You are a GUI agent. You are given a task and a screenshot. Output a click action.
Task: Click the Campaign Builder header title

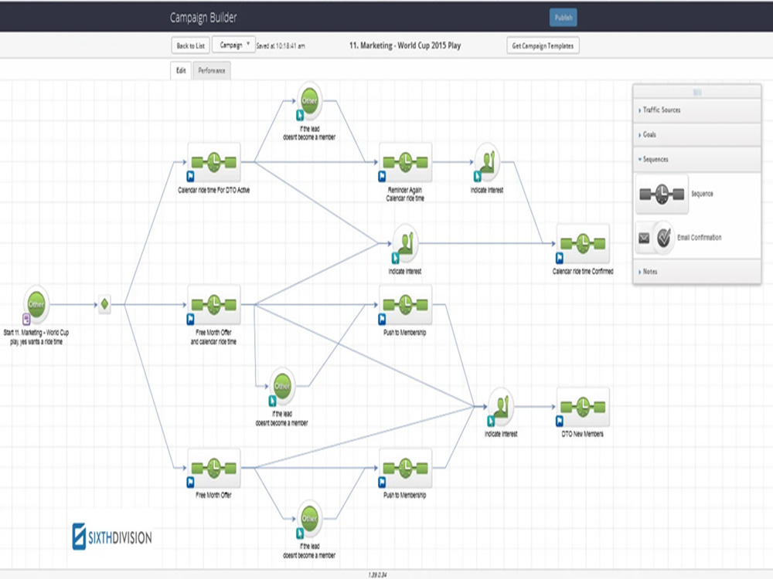click(203, 18)
